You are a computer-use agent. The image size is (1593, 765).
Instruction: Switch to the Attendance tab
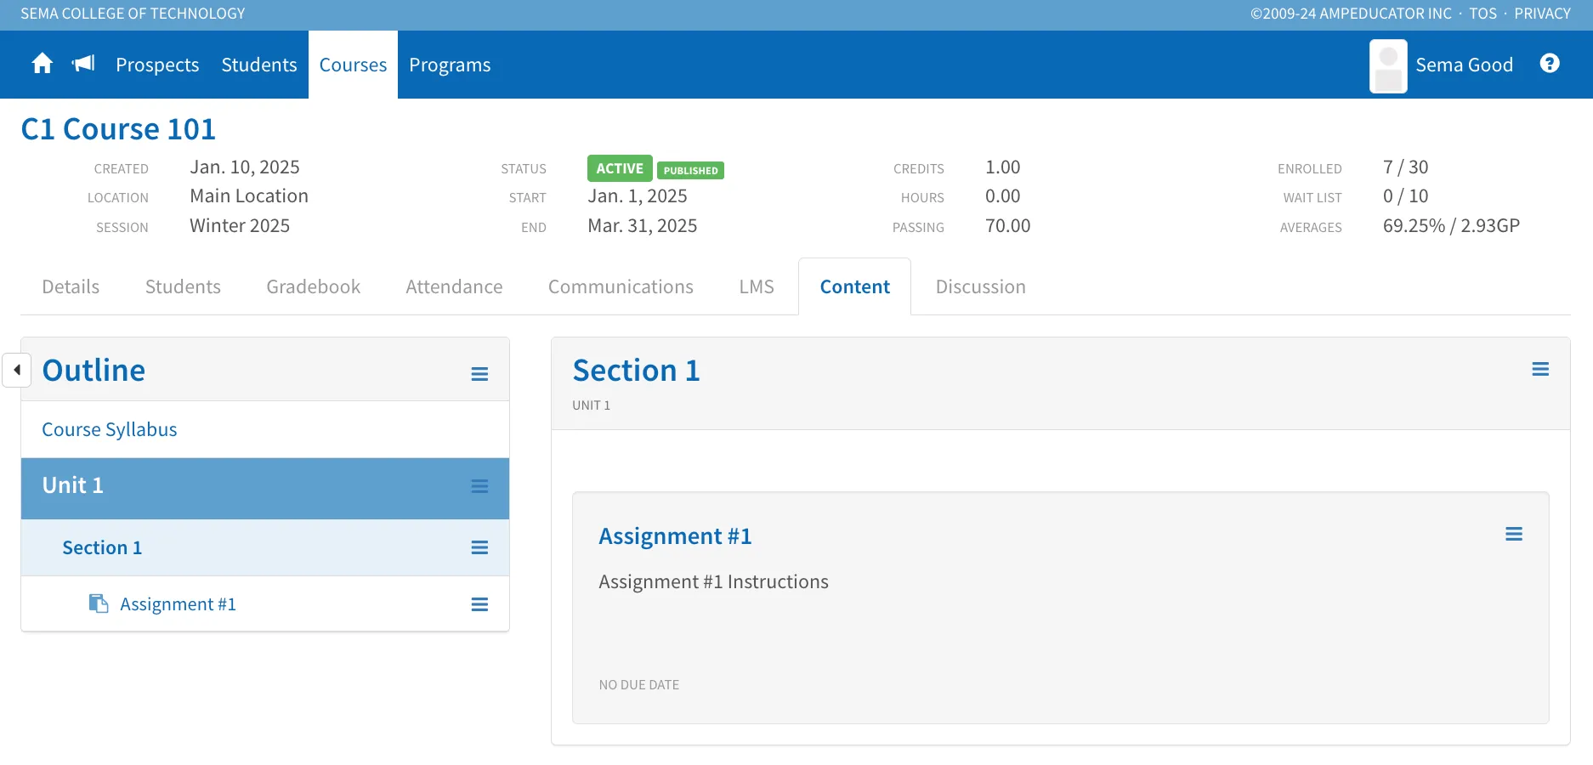[x=454, y=286]
